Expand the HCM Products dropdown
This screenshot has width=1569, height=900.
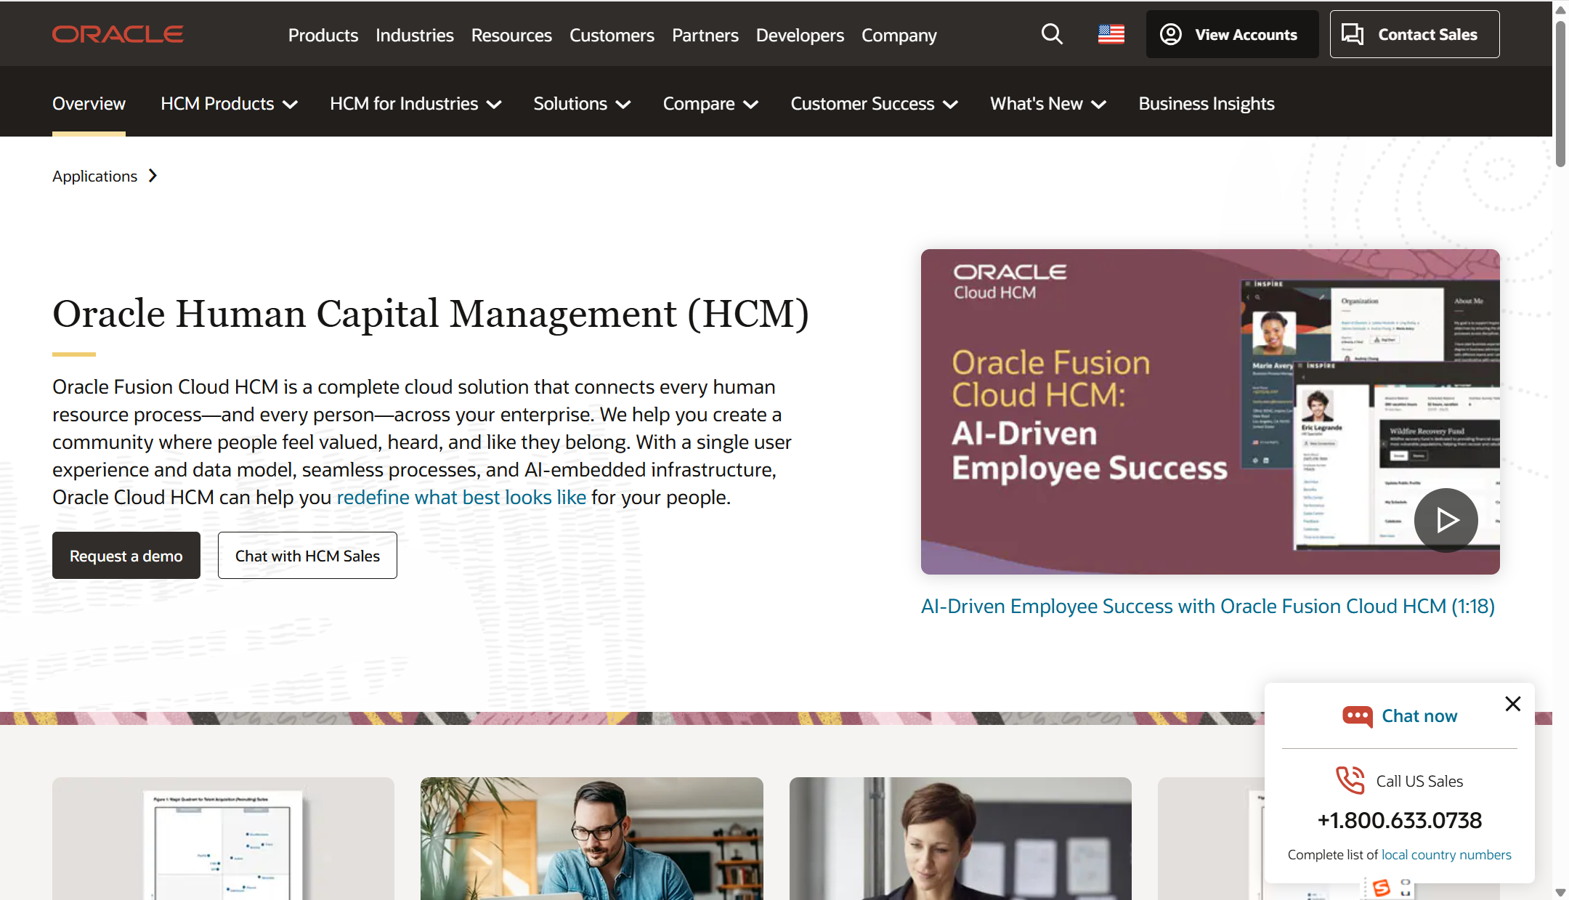click(229, 104)
